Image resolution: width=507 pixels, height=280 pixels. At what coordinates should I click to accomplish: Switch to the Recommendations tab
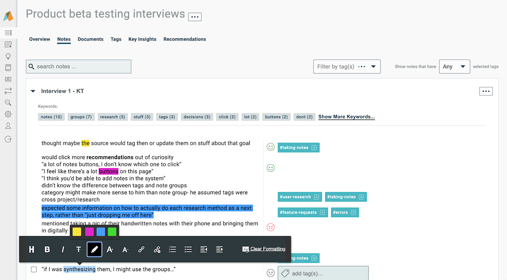pos(185,39)
